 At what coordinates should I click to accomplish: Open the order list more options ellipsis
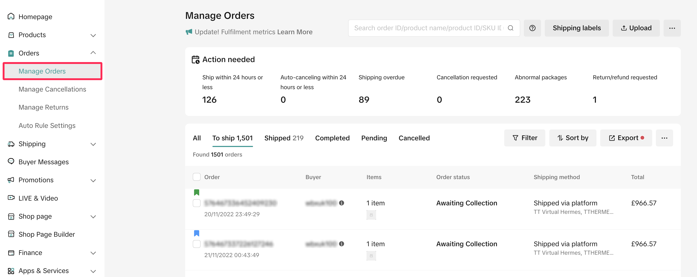pos(664,138)
